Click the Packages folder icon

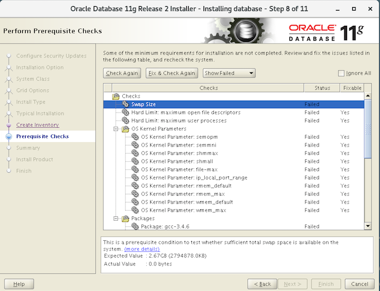[x=126, y=219]
